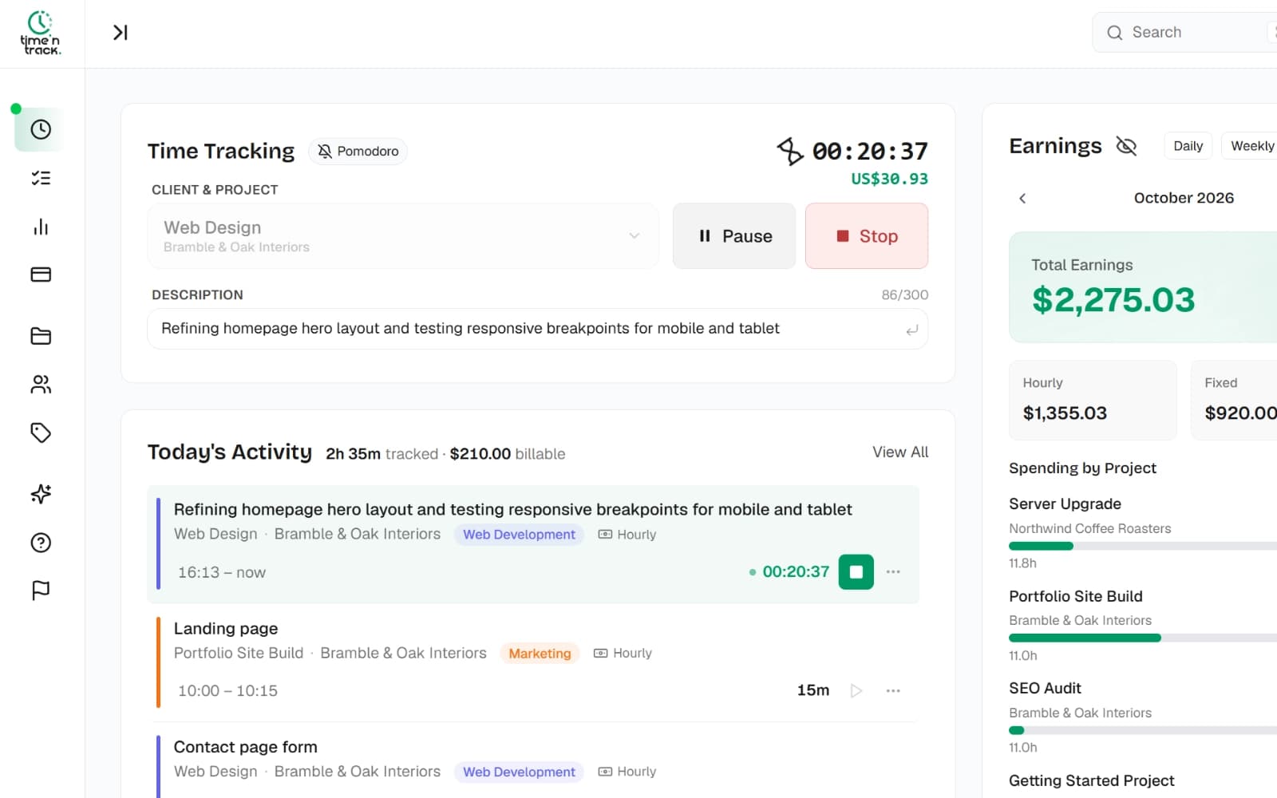Click the Web Development tag on Refining homepage entry
This screenshot has height=798, width=1277.
click(519, 535)
